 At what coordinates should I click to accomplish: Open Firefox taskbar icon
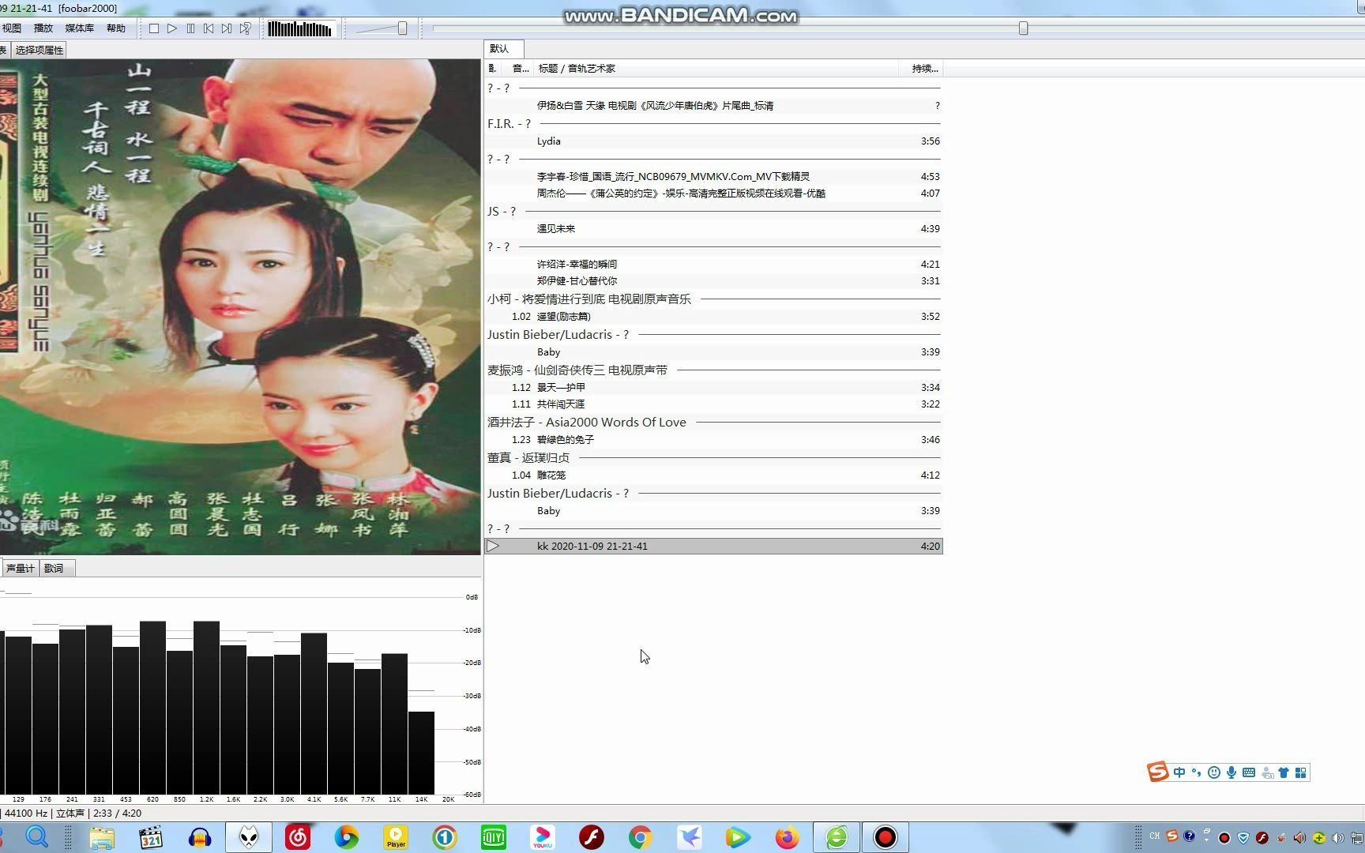(x=787, y=837)
